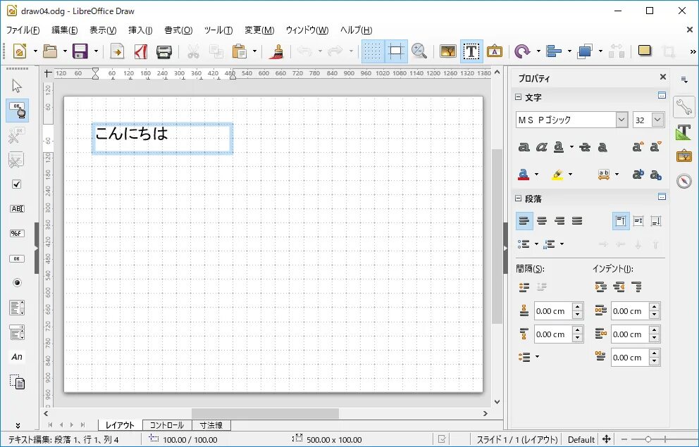Open the 挿入 menu
This screenshot has height=447, width=699.
coord(140,30)
